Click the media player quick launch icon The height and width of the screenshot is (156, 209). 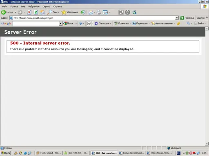[20, 153]
